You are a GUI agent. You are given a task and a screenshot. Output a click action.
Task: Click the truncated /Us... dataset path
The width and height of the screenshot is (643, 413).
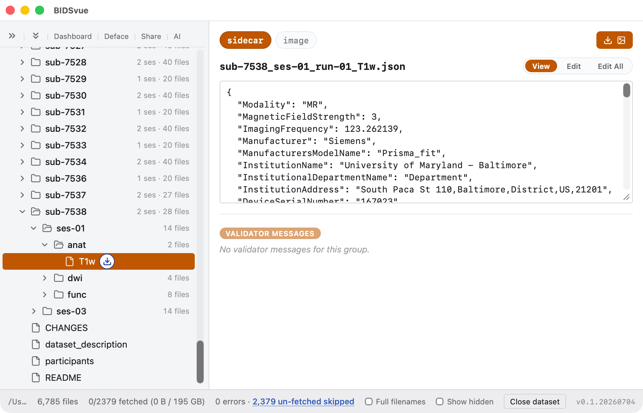[x=18, y=402]
